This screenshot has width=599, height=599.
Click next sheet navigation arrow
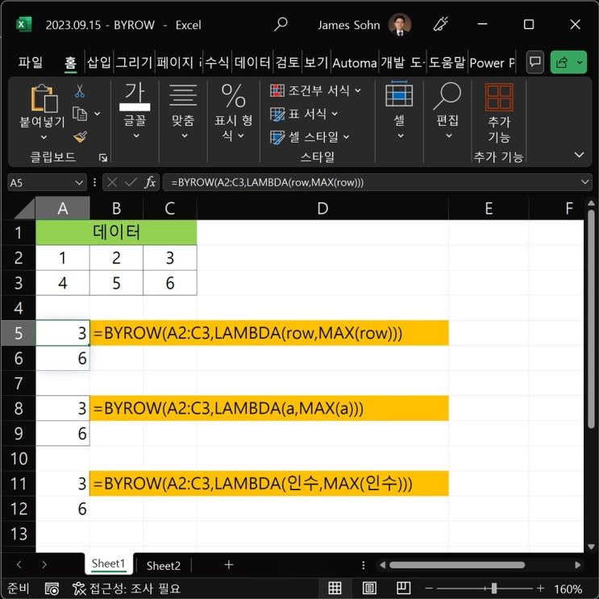(44, 564)
